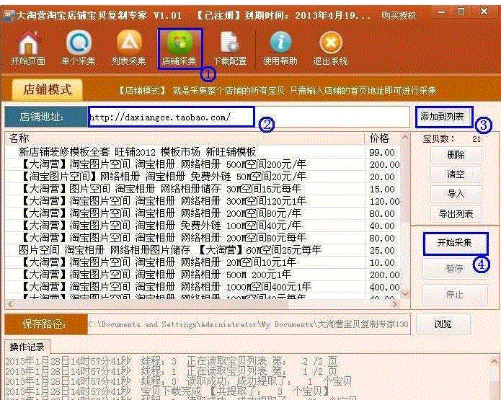The height and width of the screenshot is (400, 501).
Task: Open the 开始页面 home icon
Action: coord(28,48)
